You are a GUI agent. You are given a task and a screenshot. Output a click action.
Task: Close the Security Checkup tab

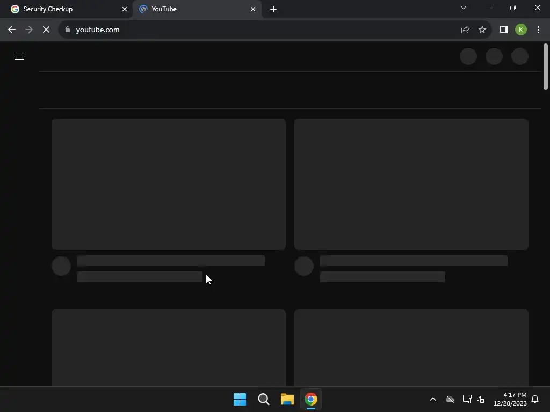pyautogui.click(x=125, y=9)
